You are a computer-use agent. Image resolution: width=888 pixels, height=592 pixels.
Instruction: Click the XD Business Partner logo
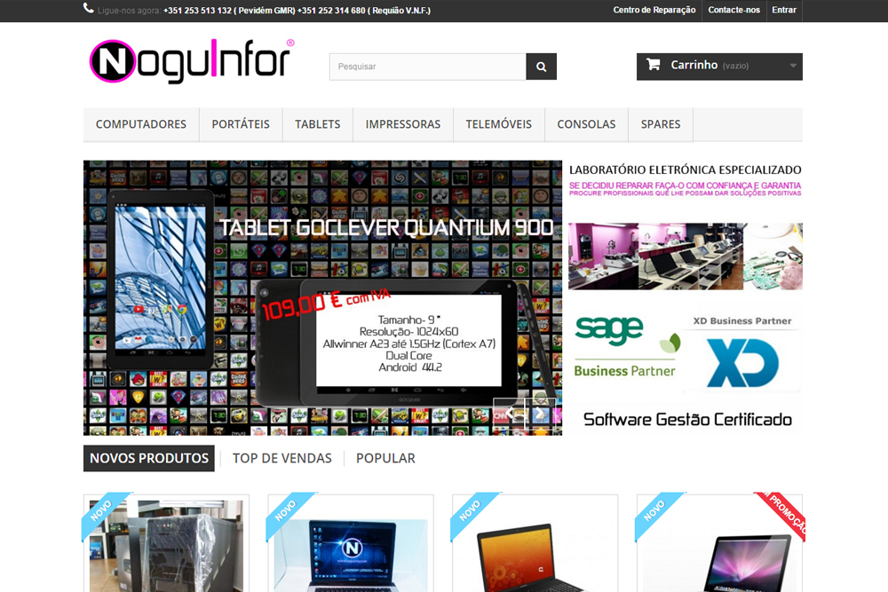click(742, 353)
